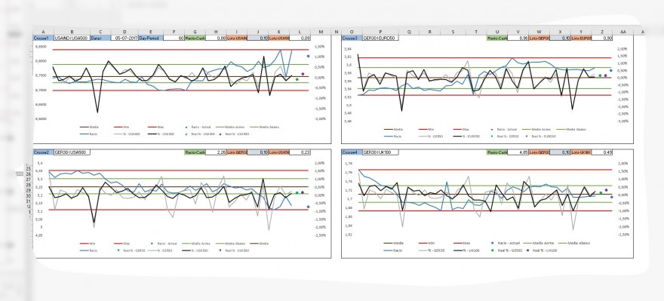Click the Racio-Cash value 8,36 cell
The width and height of the screenshot is (664, 301).
tap(518, 38)
